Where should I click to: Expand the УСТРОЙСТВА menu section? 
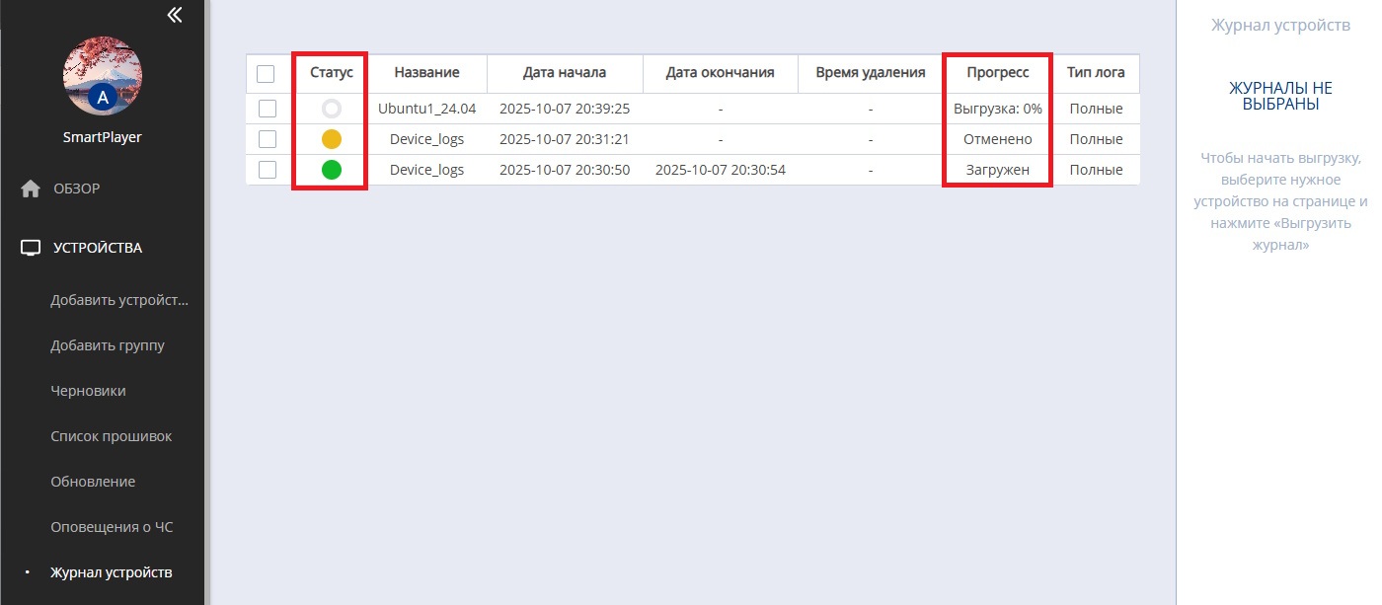point(98,248)
